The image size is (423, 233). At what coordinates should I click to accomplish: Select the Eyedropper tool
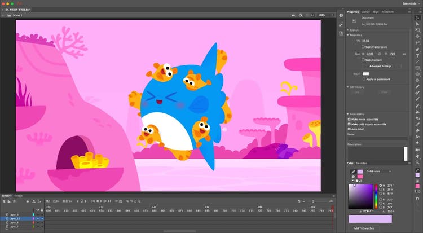[x=417, y=125]
